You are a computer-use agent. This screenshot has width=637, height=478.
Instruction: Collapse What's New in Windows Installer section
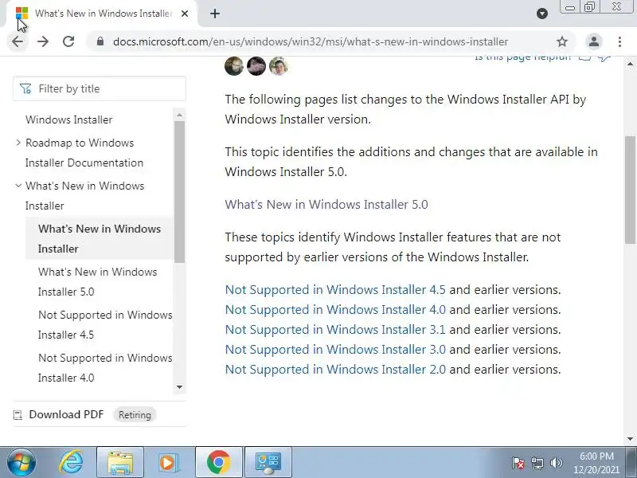pyautogui.click(x=18, y=186)
